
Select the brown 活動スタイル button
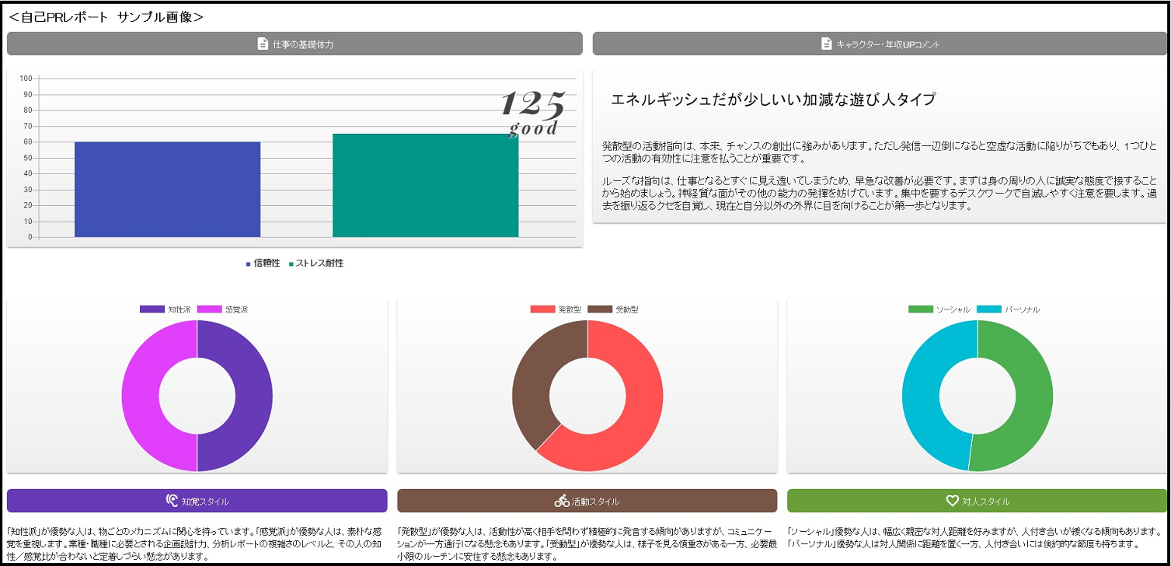coord(587,501)
